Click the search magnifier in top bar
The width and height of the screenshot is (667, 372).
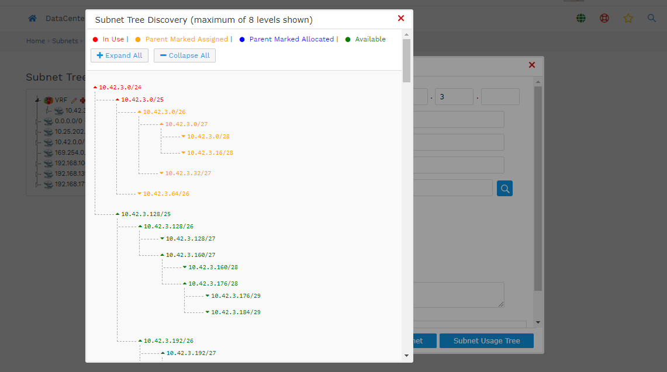(x=652, y=19)
